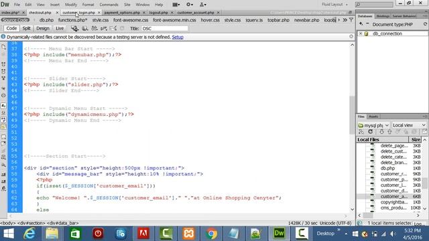Show more related files with double chevron
The image size is (429, 241).
tap(345, 19)
